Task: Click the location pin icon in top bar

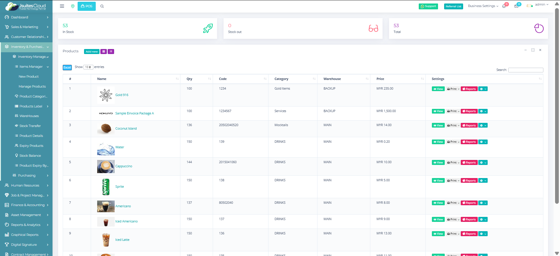Action: point(73,6)
